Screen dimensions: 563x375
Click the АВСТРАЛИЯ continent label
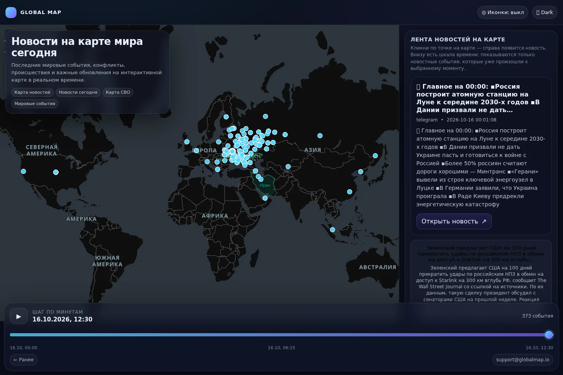point(378,267)
